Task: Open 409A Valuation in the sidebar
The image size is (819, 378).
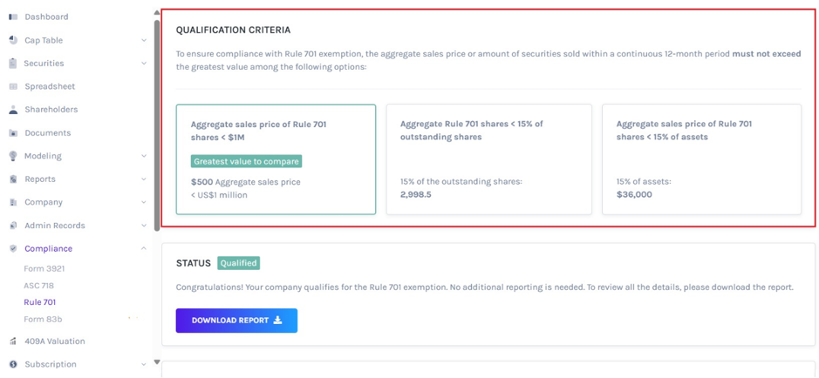Action: tap(55, 341)
